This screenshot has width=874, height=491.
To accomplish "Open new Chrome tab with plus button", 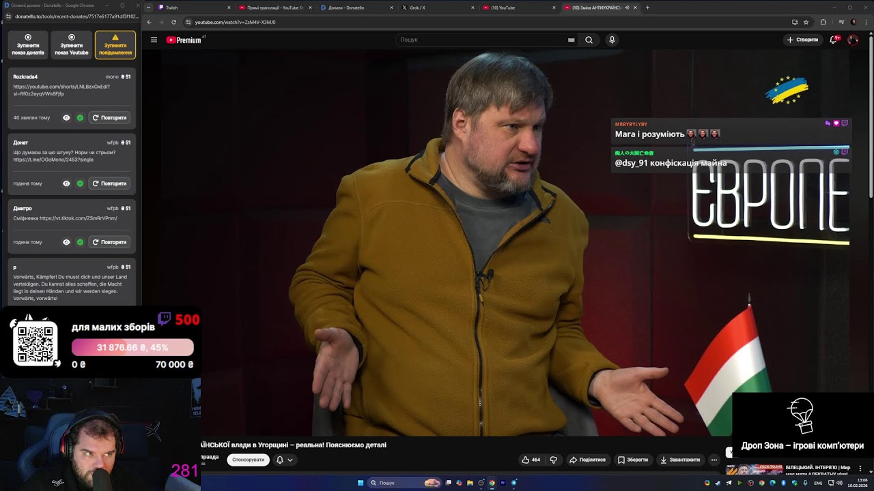I will [x=647, y=8].
